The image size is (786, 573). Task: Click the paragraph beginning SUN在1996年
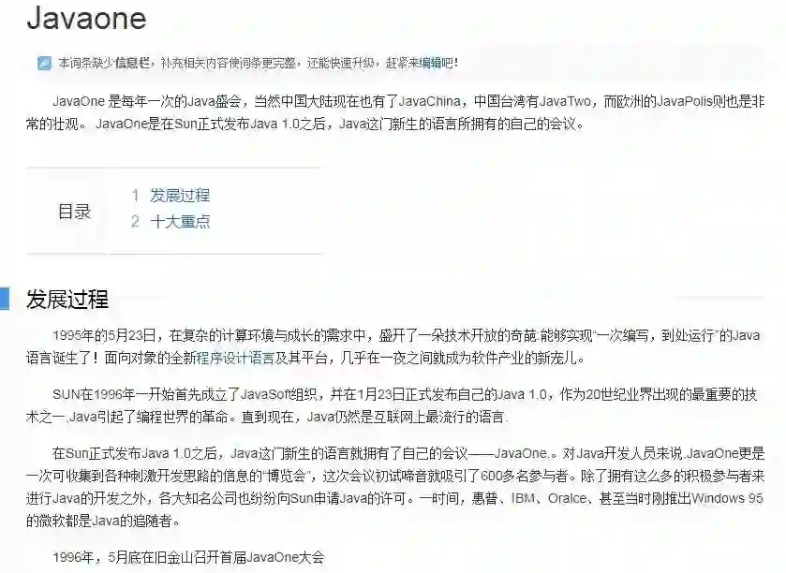392,405
